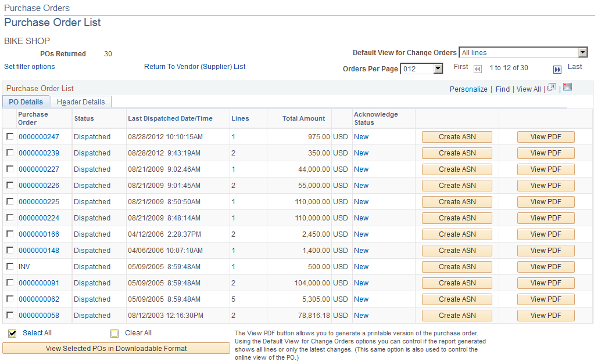Click the Purchase Orders breadcrumb
Image resolution: width=612 pixels, height=362 pixels.
tap(36, 8)
